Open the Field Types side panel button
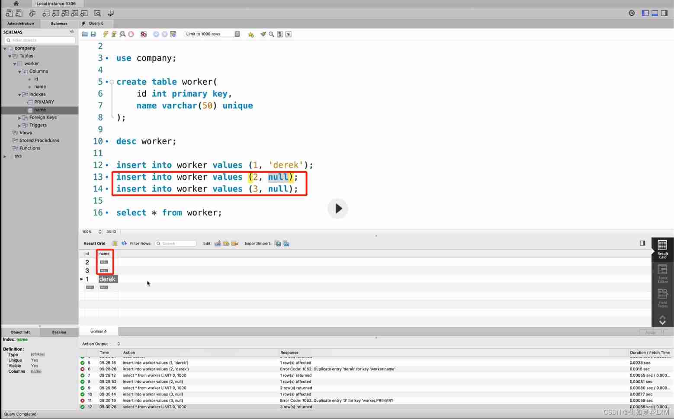The height and width of the screenshot is (419, 674). coord(662,298)
